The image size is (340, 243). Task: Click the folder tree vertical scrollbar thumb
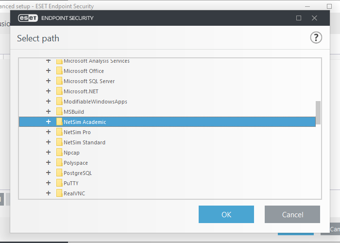318,113
